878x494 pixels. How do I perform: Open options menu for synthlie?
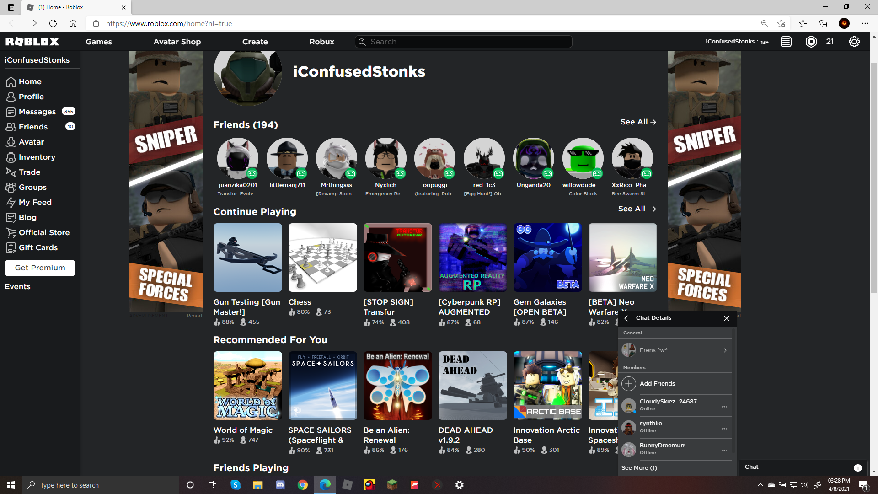(724, 429)
